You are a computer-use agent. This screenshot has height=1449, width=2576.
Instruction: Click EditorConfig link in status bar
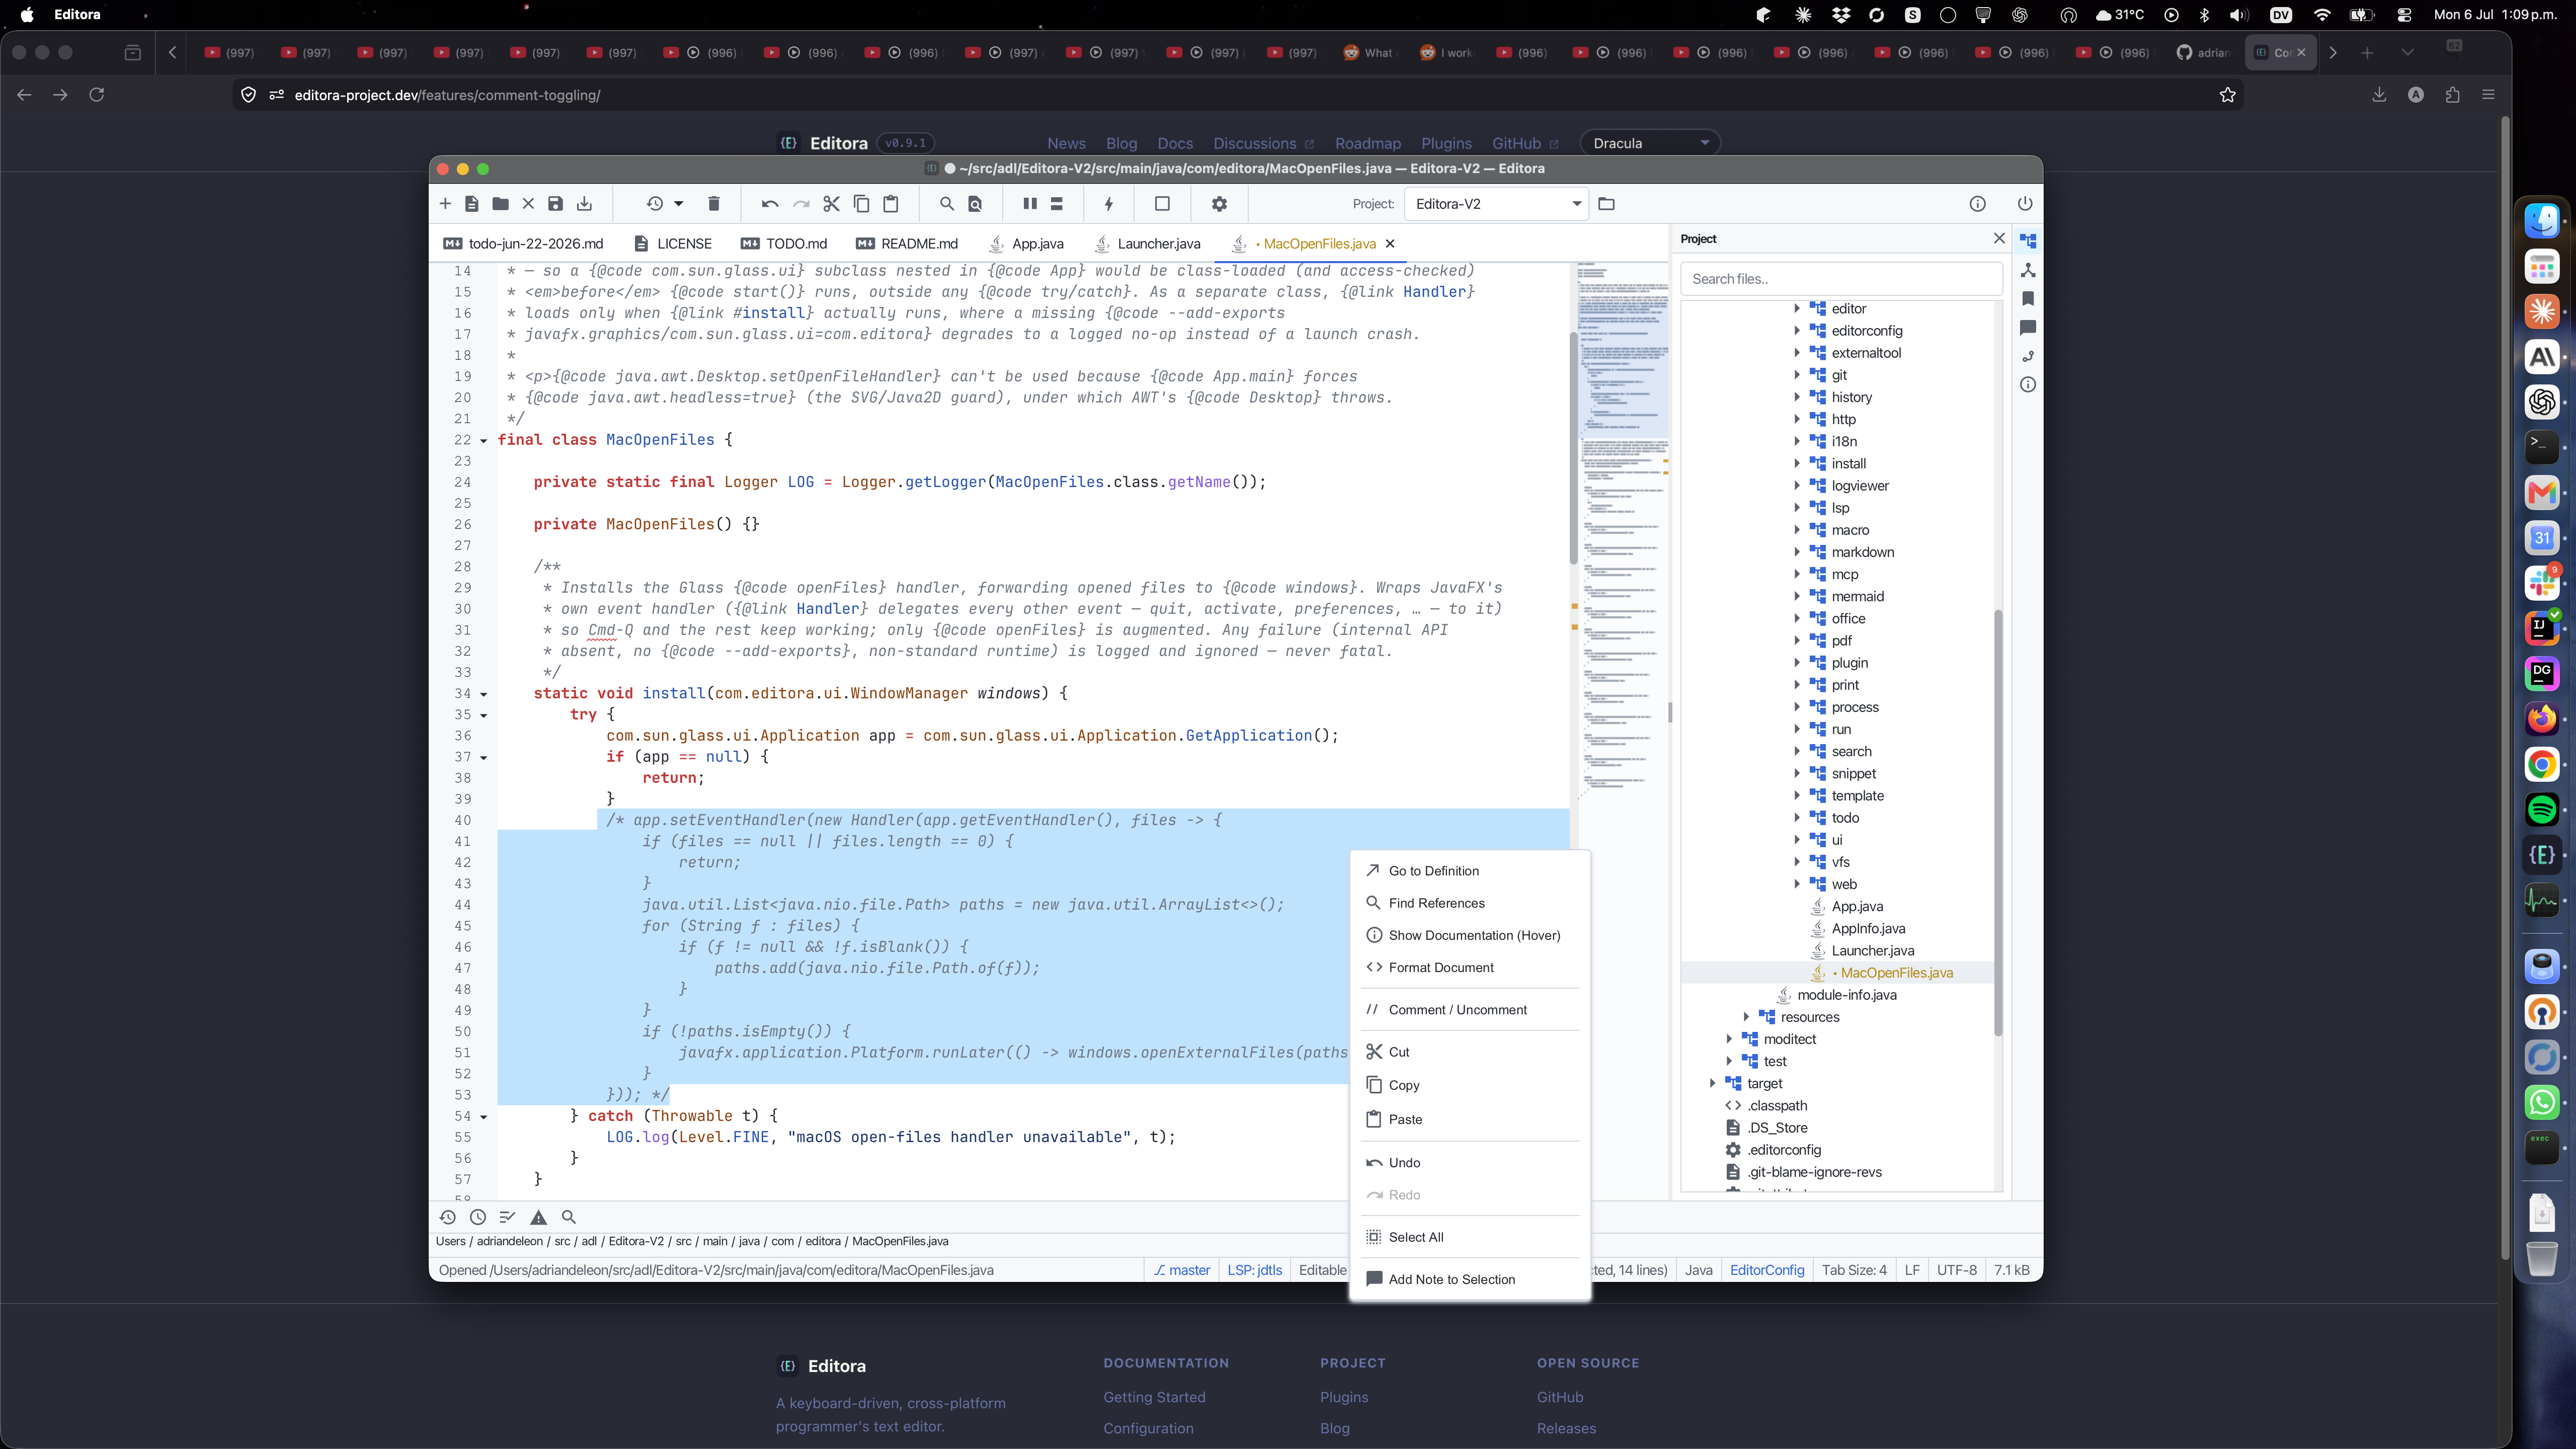pyautogui.click(x=1767, y=1270)
